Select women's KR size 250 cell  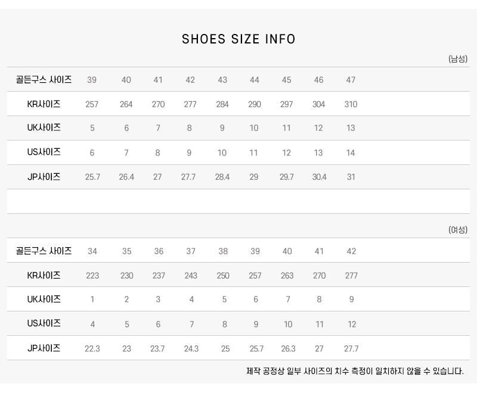[223, 276]
